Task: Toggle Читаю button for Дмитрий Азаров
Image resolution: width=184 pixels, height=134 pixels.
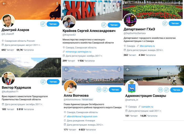Action: tap(53, 24)
